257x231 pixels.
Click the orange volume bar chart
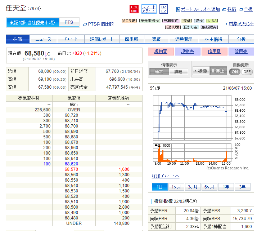(x=192, y=153)
